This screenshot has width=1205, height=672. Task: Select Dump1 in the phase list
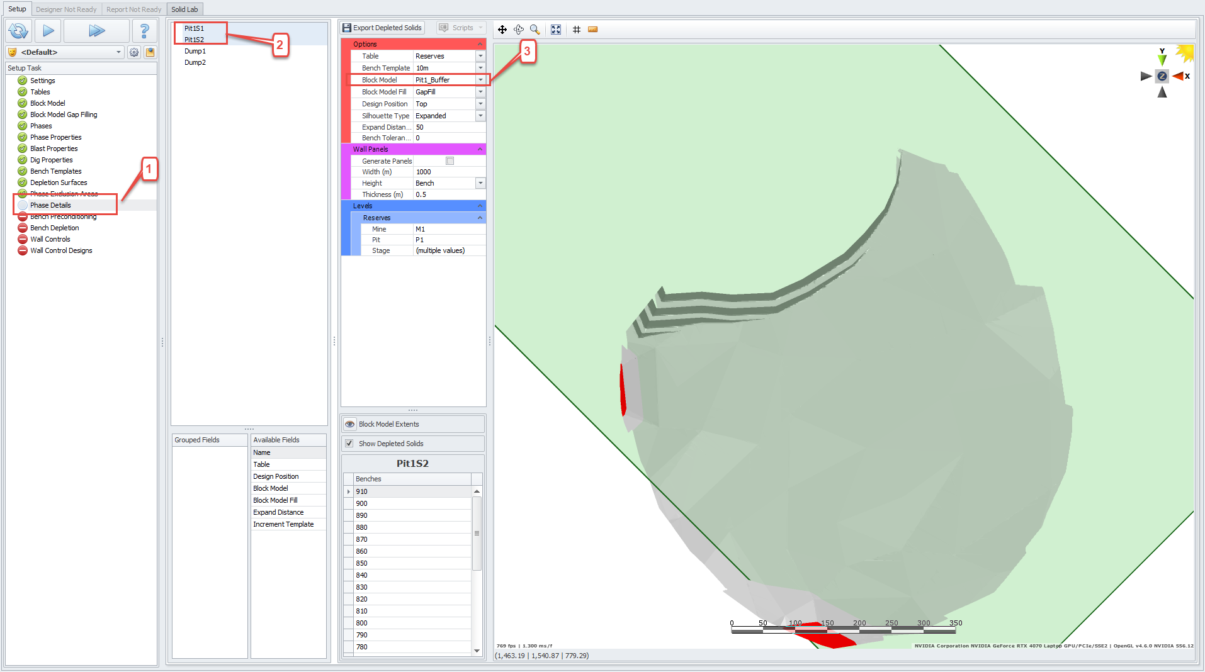point(195,51)
